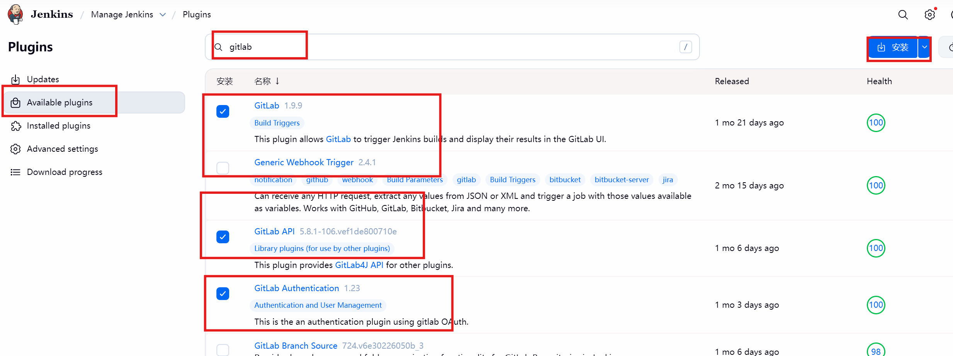Click the 安装 column header
This screenshot has height=356, width=953.
click(225, 81)
